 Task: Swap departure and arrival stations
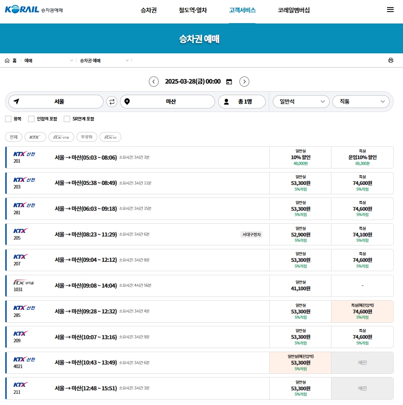click(x=112, y=101)
